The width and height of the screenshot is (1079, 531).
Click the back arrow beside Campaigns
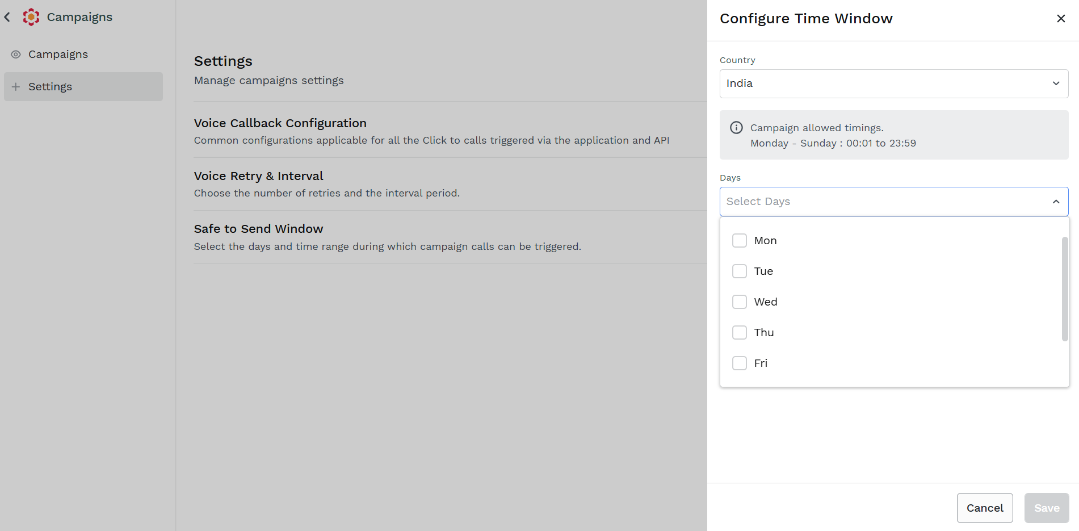click(7, 17)
